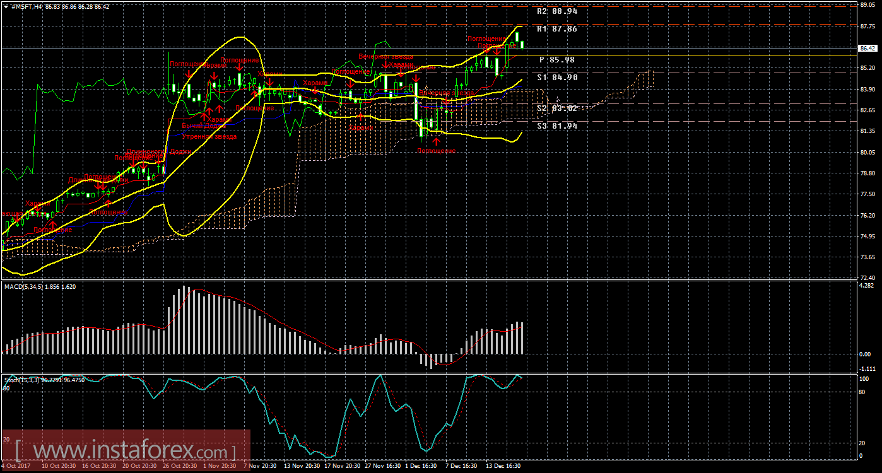Open the www.instaforex.com watermark link
Screen dimensions: 882x473
(125, 452)
